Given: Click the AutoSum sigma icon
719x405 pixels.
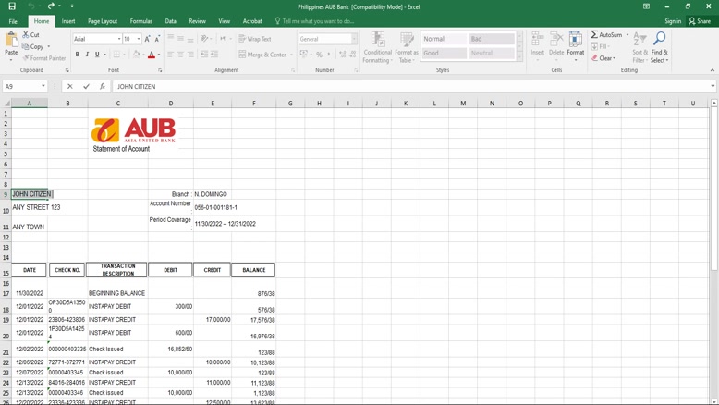Looking at the screenshot, I should click(595, 35).
